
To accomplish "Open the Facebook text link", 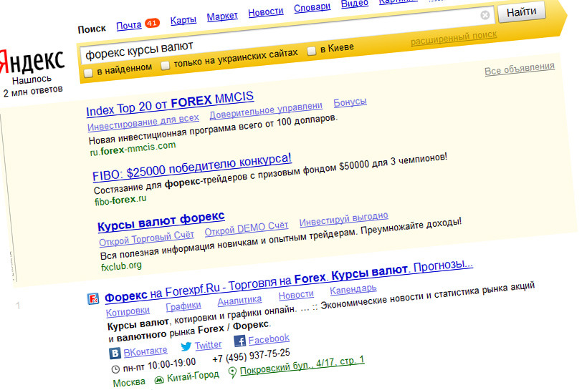I will click(269, 339).
